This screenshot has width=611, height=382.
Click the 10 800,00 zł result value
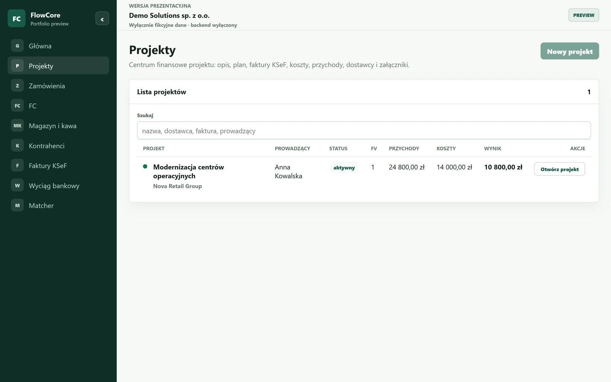(503, 167)
